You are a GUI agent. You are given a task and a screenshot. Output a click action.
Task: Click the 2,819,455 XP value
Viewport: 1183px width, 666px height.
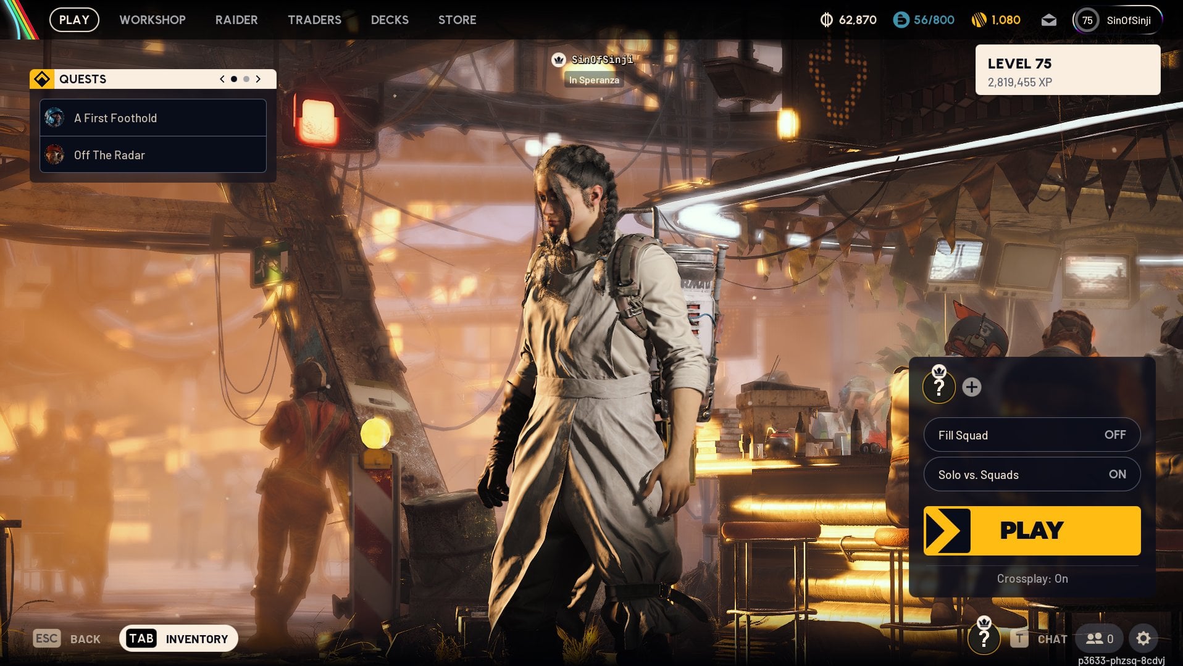[x=1020, y=83]
